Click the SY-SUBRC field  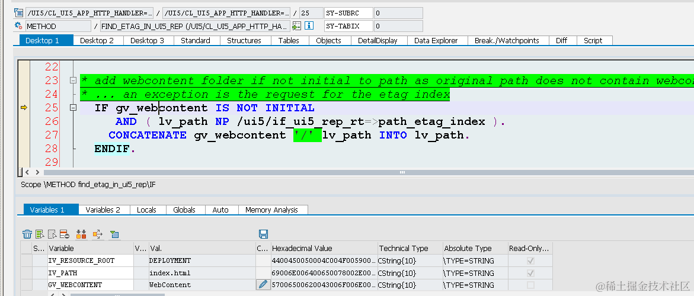tap(349, 13)
